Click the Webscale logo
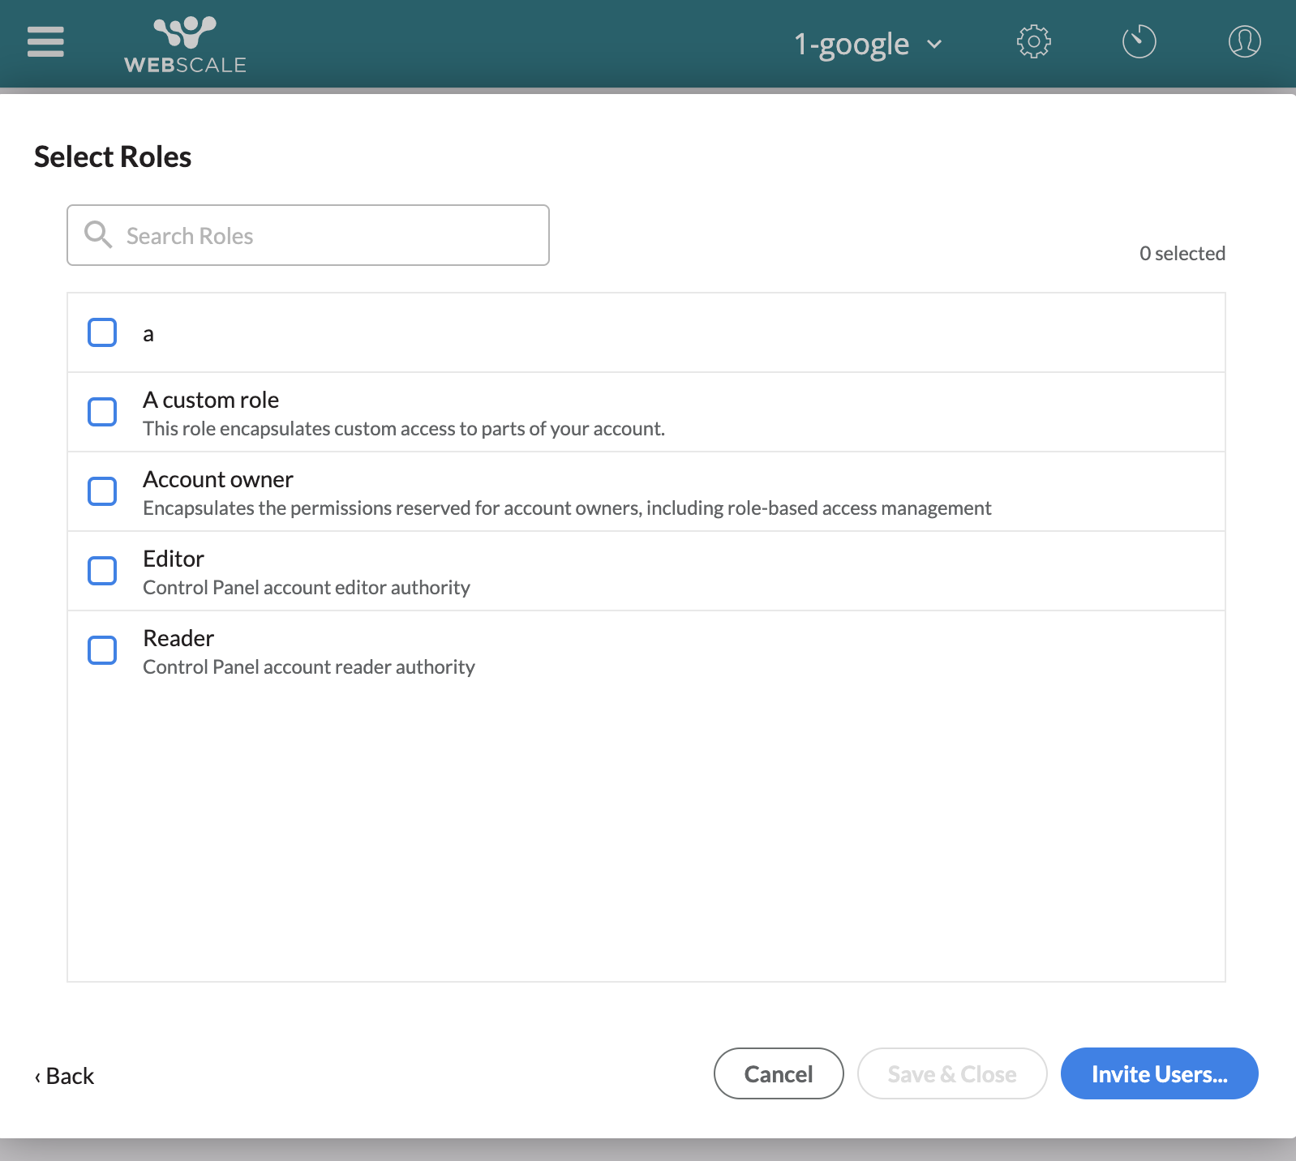1296x1161 pixels. point(185,45)
